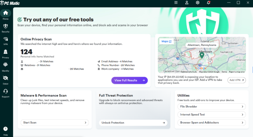The width and height of the screenshot is (253, 137).
Task: Open the Internet Speed Test utility
Action: [x=211, y=115]
